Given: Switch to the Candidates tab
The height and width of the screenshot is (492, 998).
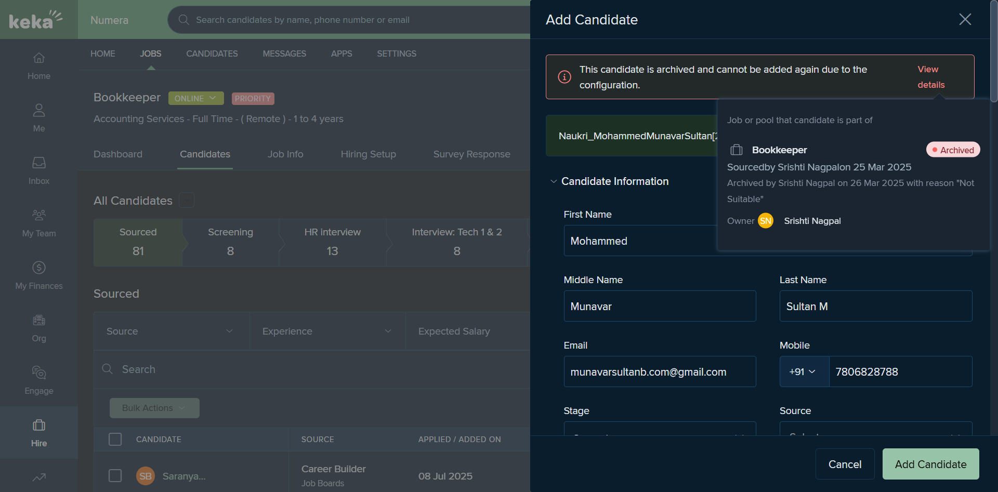Looking at the screenshot, I should point(205,154).
